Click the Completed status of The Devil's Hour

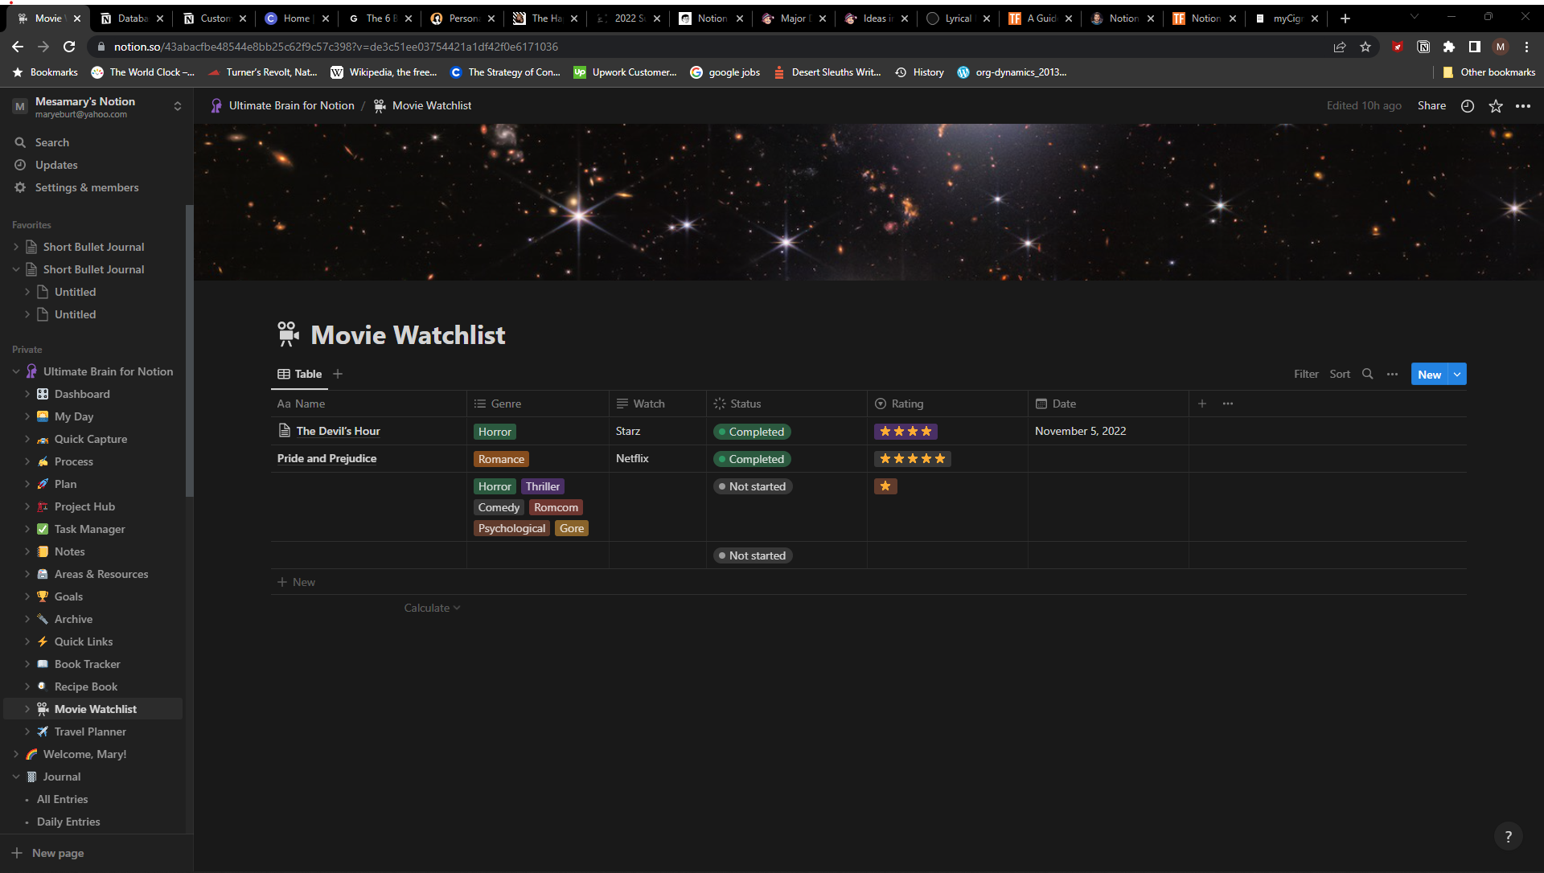coord(752,432)
